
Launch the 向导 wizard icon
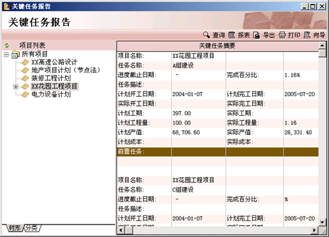tap(307, 35)
